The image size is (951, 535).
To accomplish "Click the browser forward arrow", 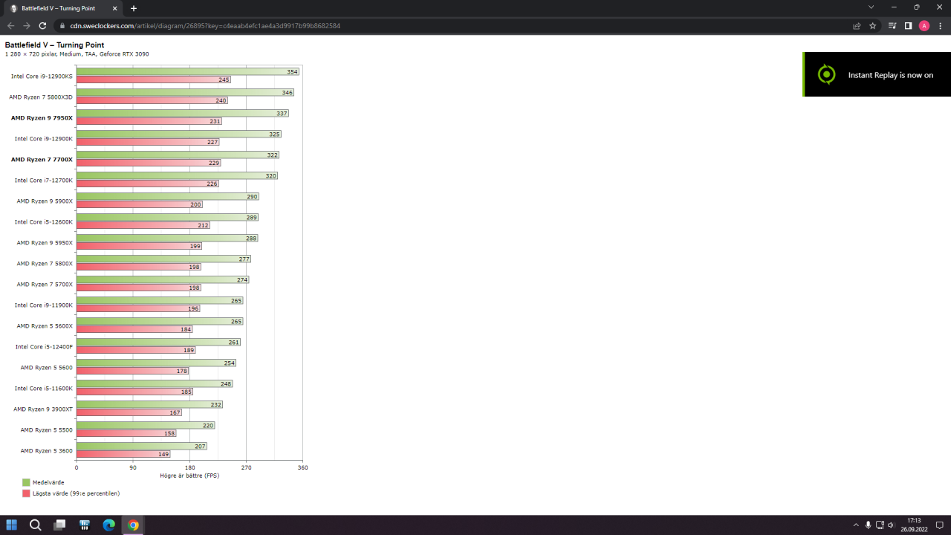I will 27,25.
